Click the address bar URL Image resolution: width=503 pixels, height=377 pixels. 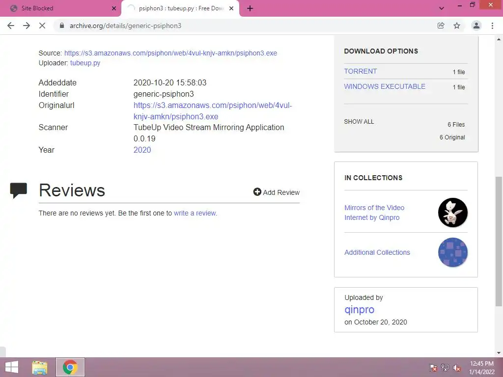[125, 26]
